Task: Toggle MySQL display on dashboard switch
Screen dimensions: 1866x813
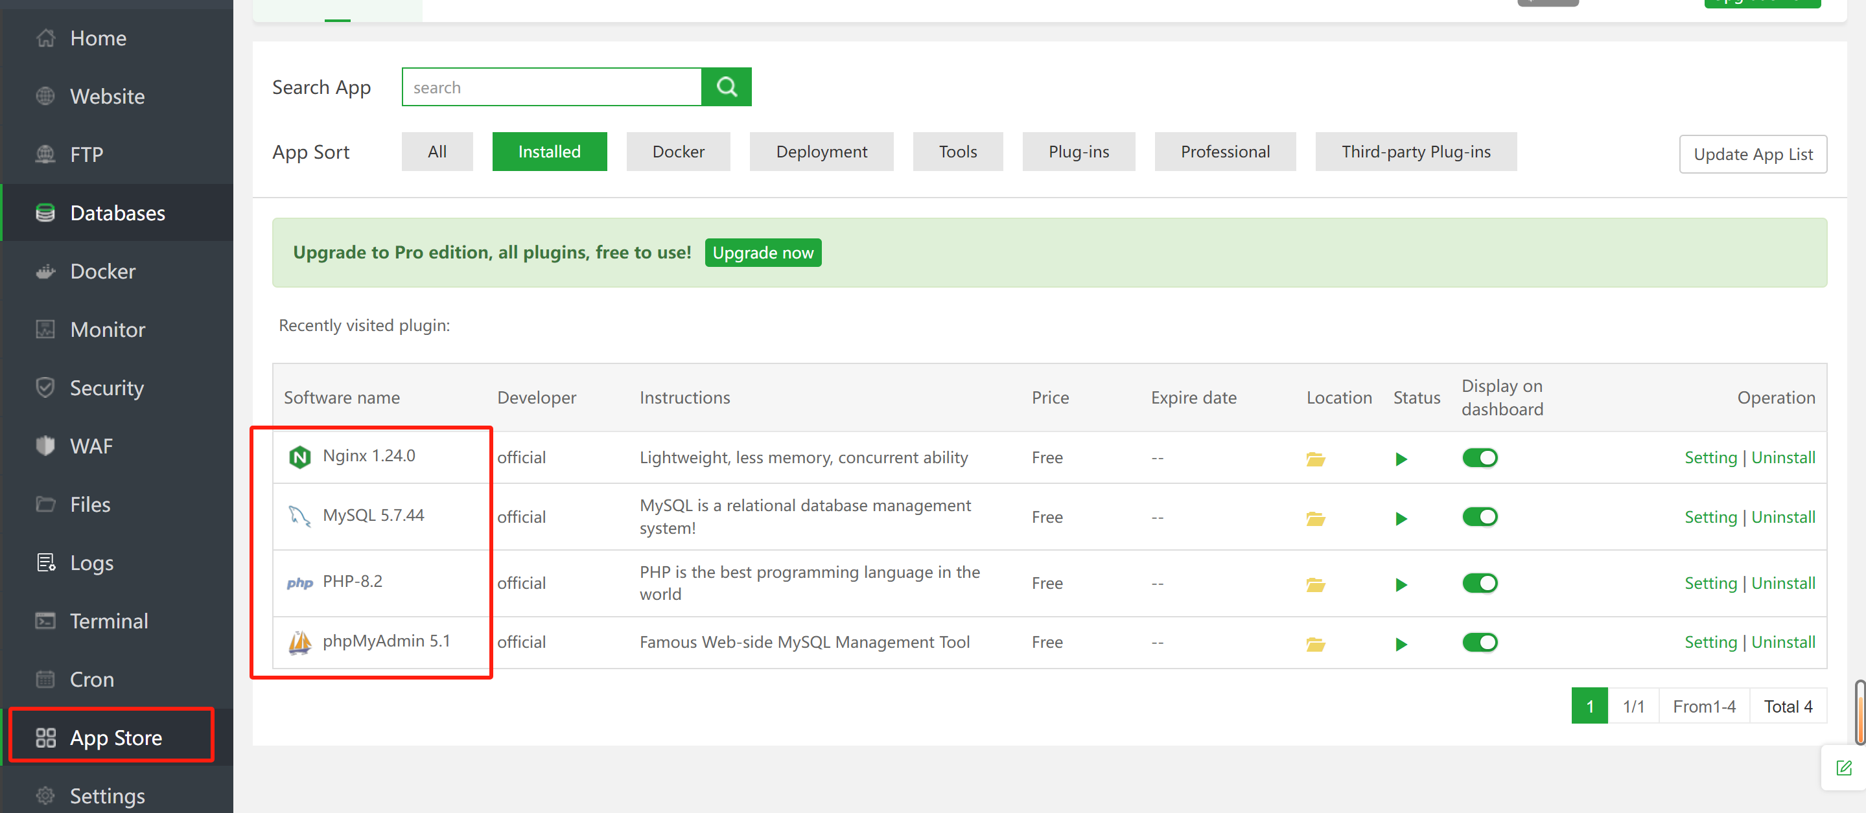Action: click(1479, 516)
